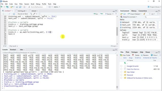Viewport: 162px width, 91px height.
Task: Open the More dropdown in Files pane
Action: [x=154, y=55]
